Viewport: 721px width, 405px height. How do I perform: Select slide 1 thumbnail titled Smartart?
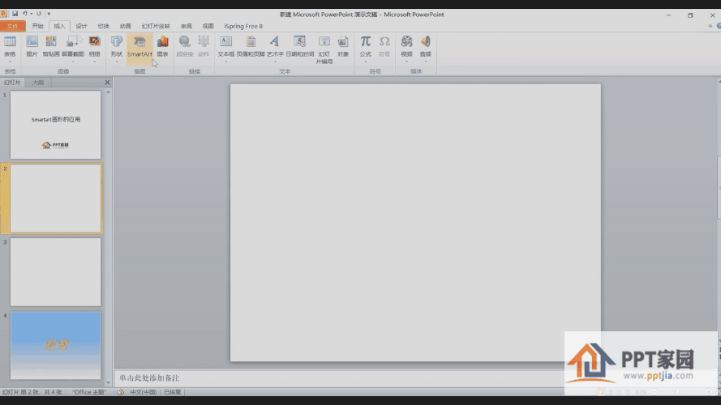pos(56,125)
